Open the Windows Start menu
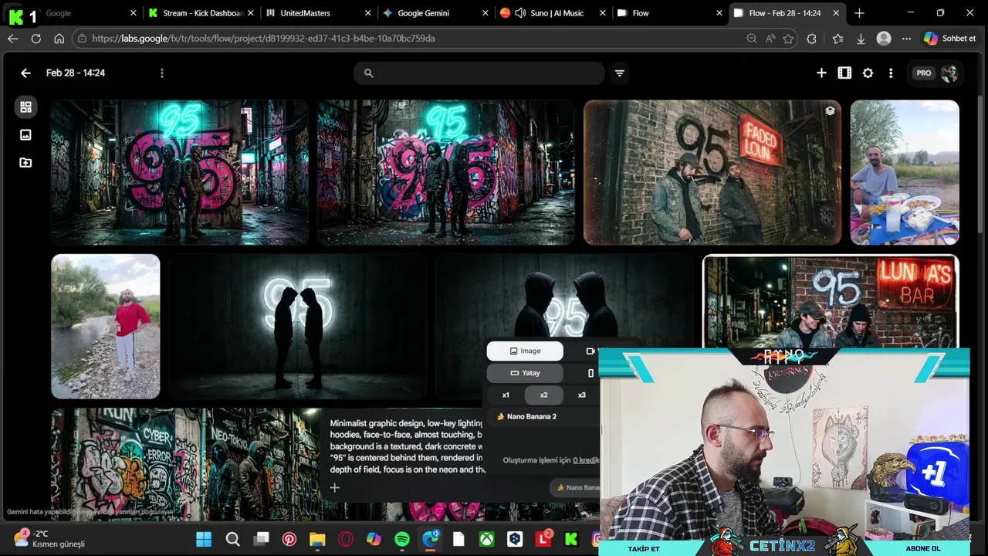The height and width of the screenshot is (556, 988). click(204, 539)
